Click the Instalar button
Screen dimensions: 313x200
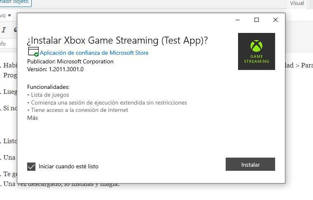(x=250, y=164)
